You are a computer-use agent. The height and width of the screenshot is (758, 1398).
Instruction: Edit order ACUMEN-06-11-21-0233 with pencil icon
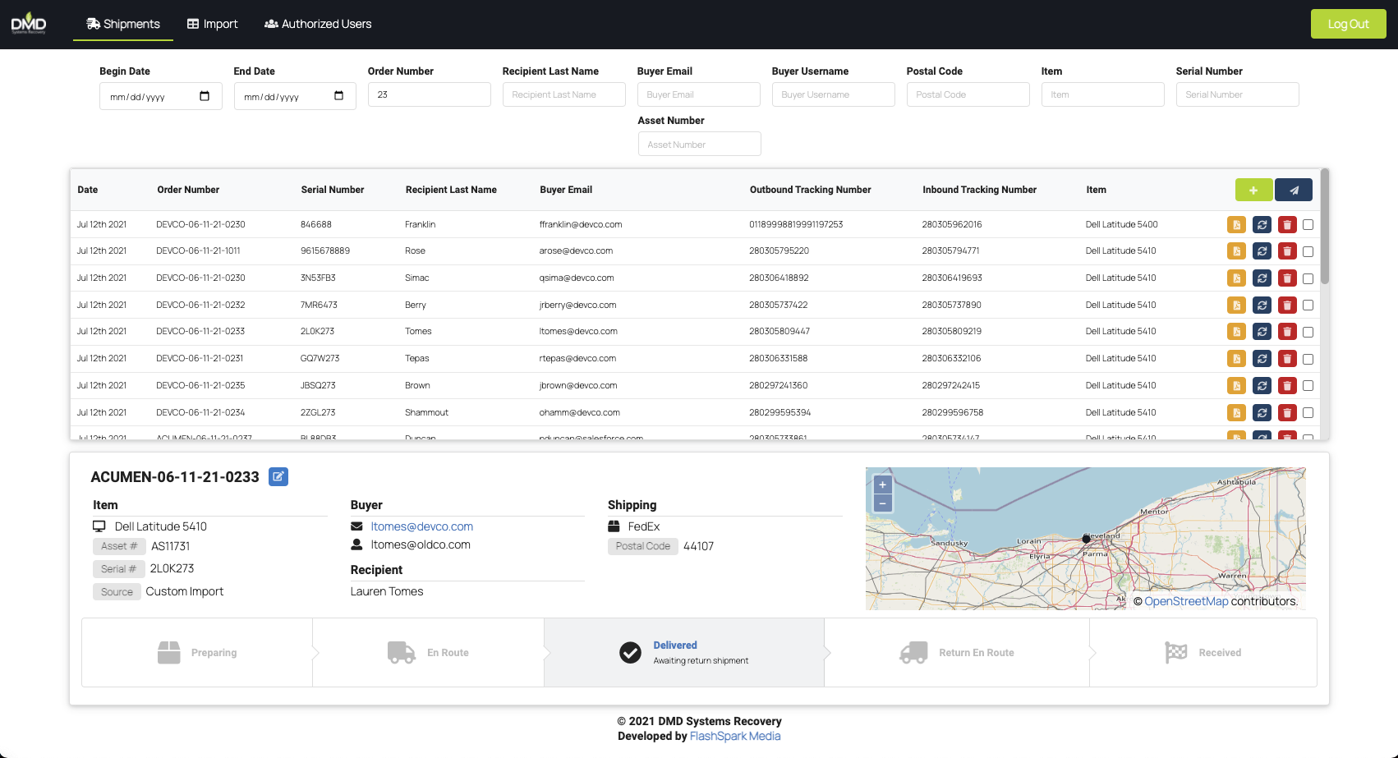click(x=278, y=476)
